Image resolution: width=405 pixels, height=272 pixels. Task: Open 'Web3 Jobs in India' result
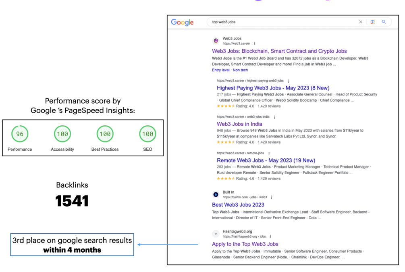239,124
